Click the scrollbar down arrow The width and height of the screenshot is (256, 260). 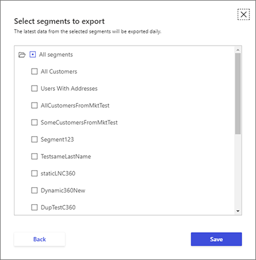[238, 211]
